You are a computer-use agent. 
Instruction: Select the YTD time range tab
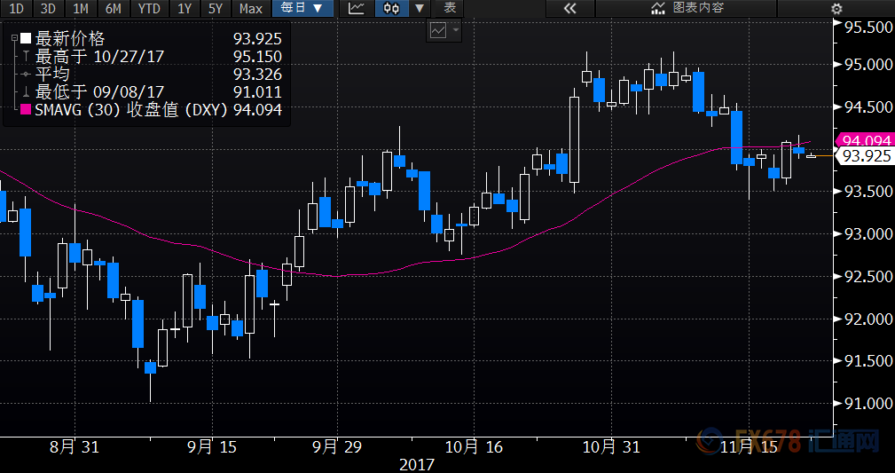pyautogui.click(x=148, y=9)
